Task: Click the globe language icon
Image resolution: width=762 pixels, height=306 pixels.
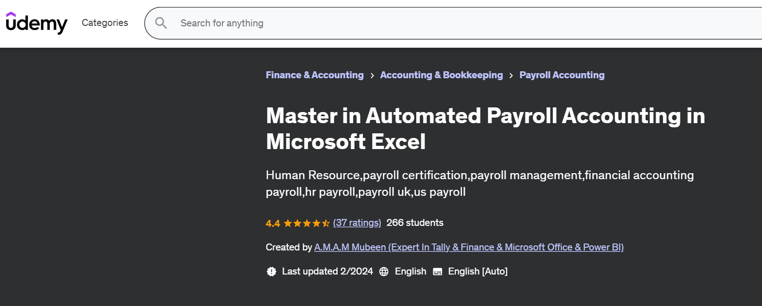Action: pos(384,272)
